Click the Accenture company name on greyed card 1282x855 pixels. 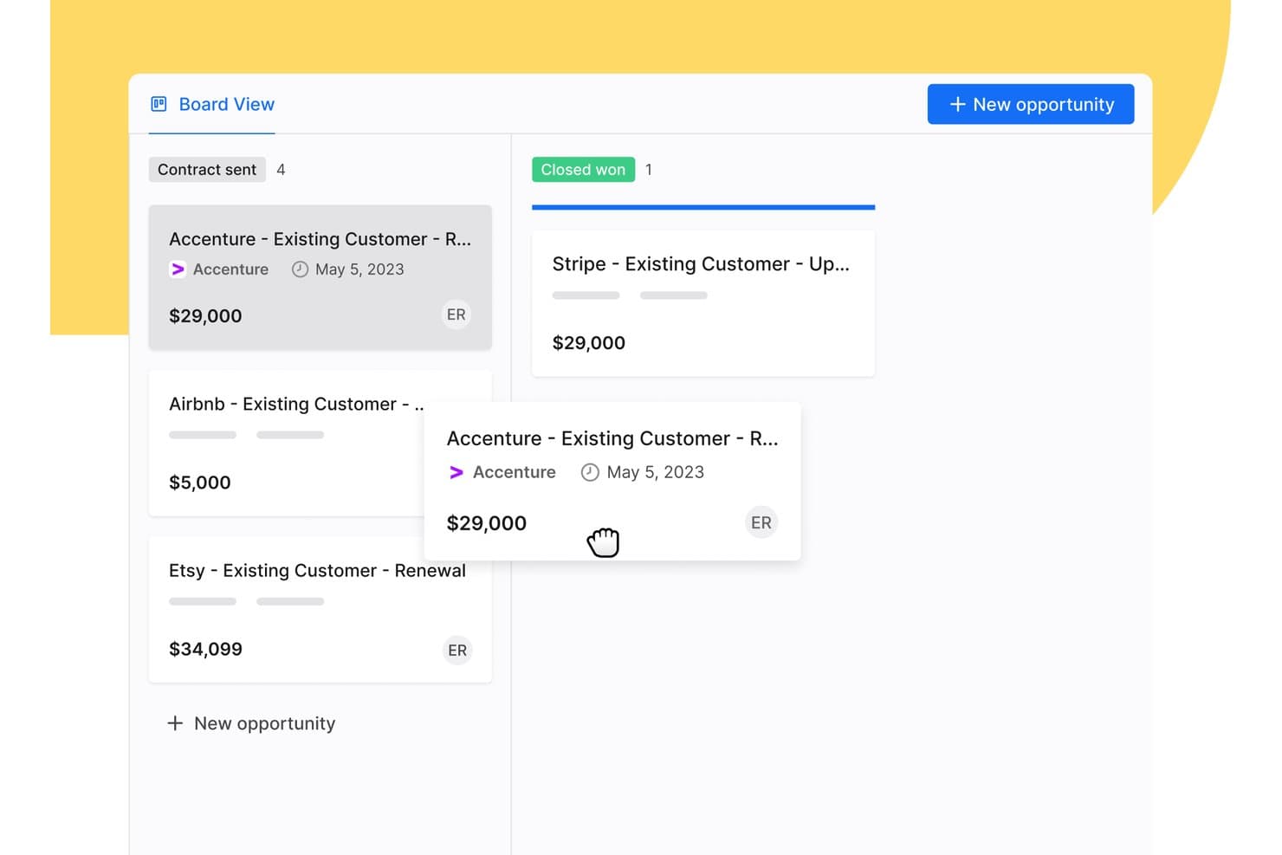(x=230, y=269)
